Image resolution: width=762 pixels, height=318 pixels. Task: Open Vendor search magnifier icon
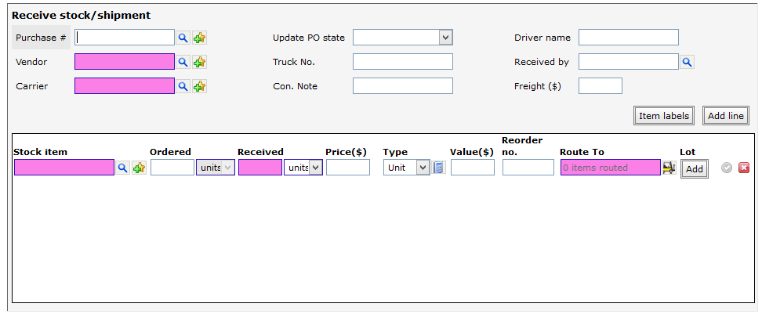(x=183, y=62)
